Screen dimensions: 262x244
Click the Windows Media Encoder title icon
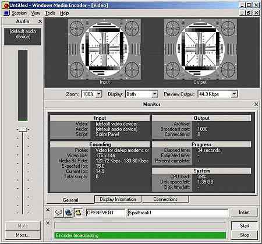6,5
